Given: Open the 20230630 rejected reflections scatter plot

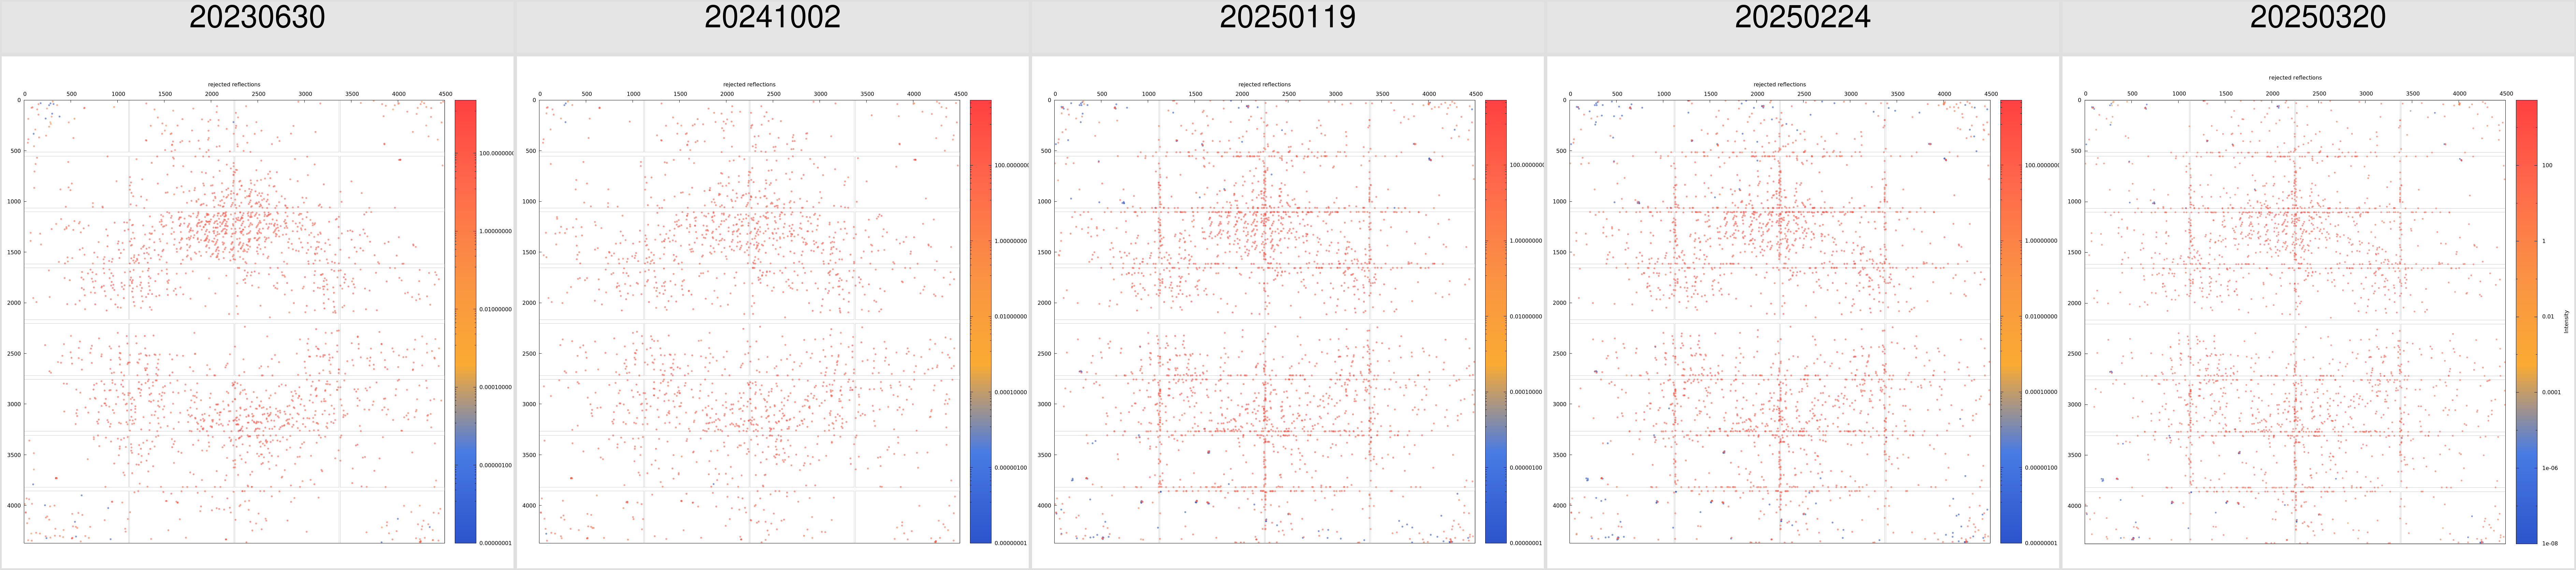Looking at the screenshot, I should click(234, 321).
